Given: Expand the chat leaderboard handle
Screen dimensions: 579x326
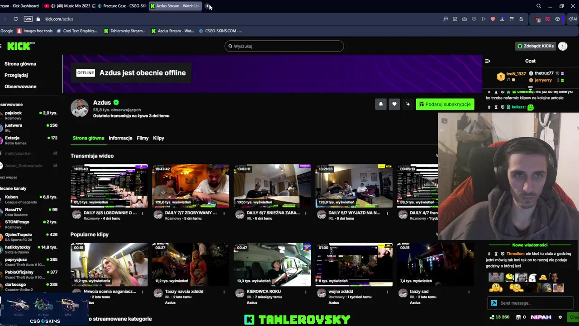Looking at the screenshot, I should pyautogui.click(x=530, y=88).
